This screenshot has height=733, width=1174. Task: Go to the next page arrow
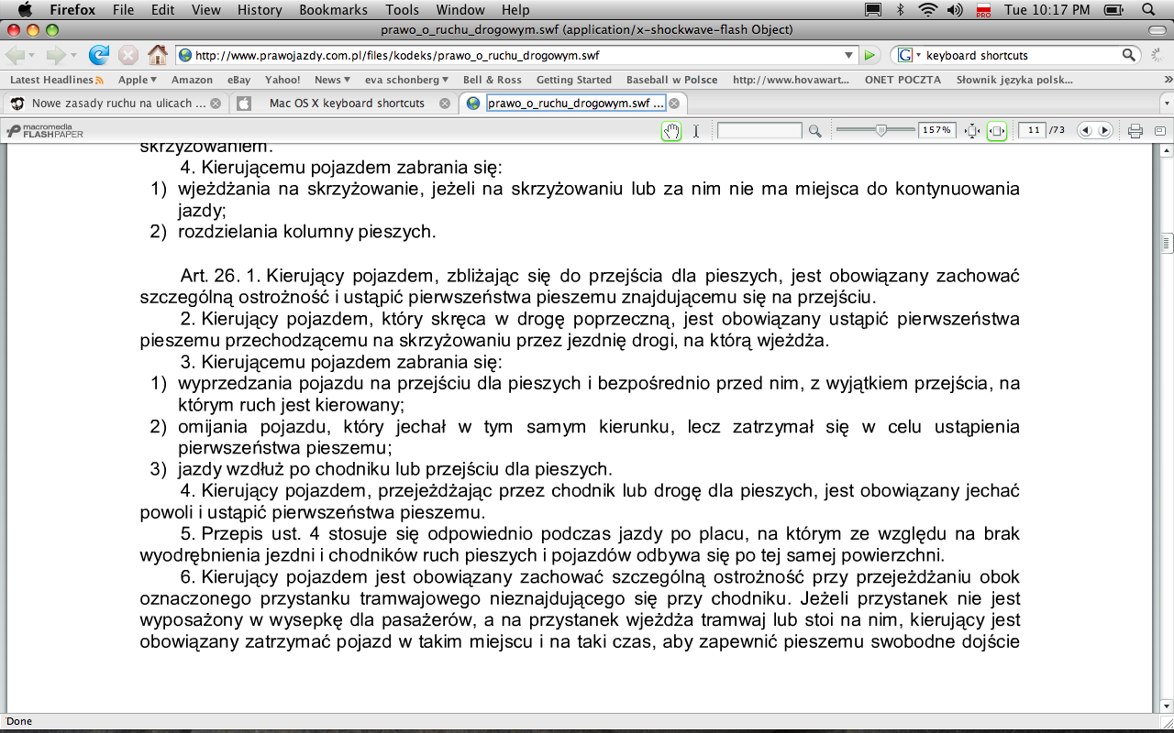[1104, 131]
